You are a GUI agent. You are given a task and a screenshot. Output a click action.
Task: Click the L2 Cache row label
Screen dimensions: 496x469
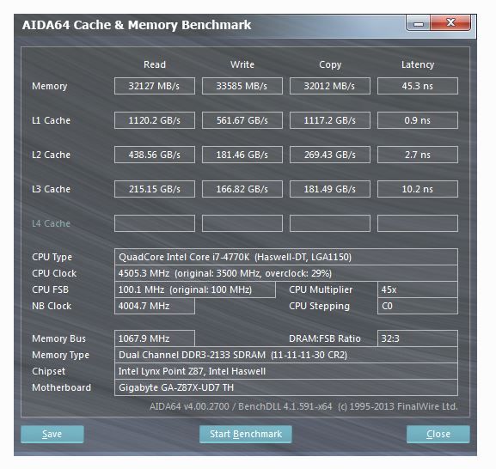51,155
